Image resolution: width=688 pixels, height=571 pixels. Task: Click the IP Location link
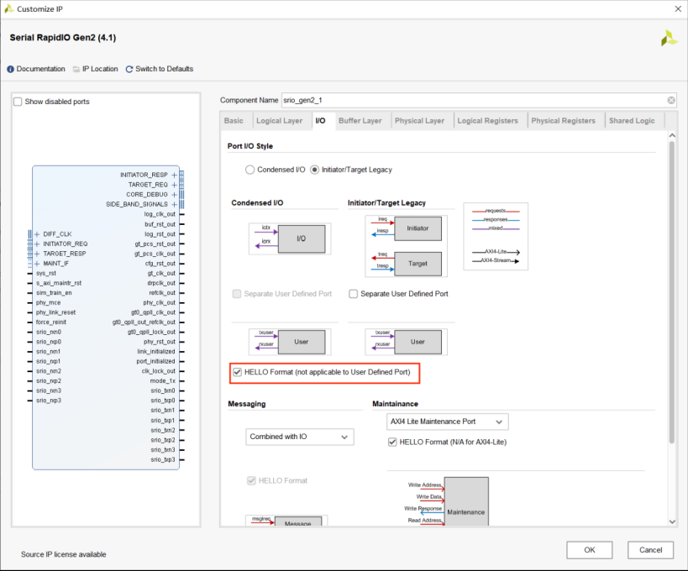100,69
